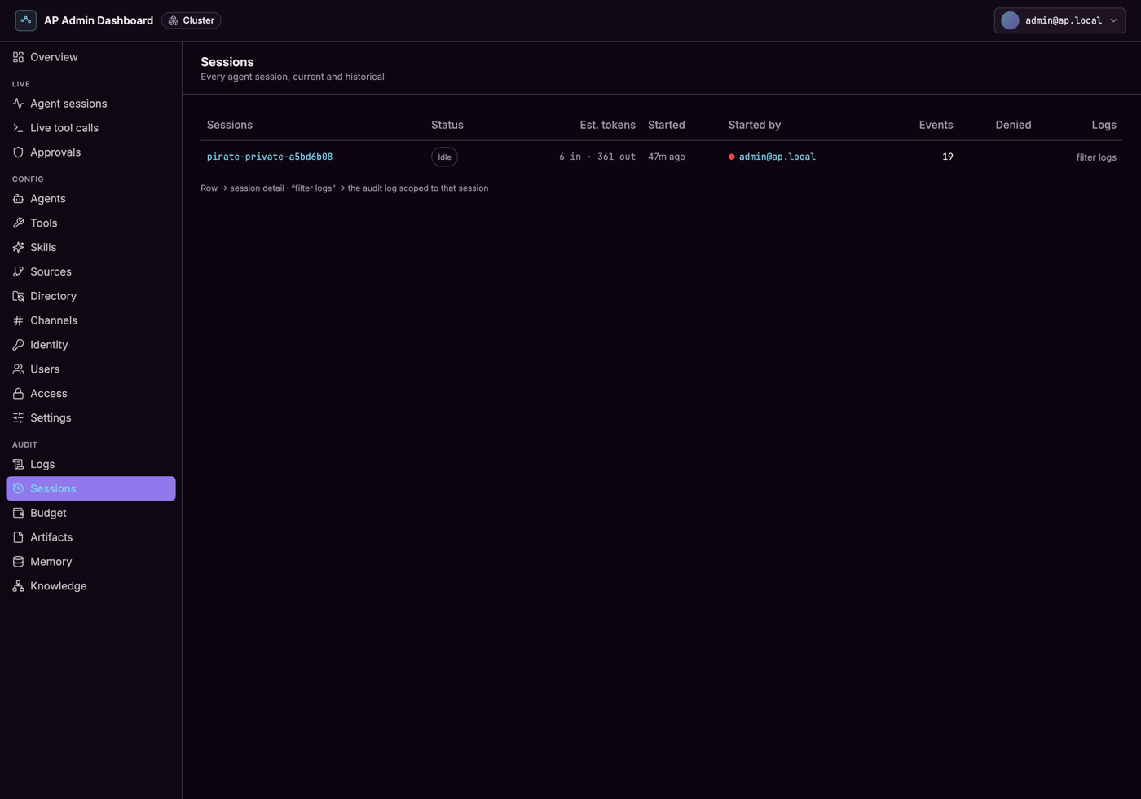Click the Directory folder icon

[18, 296]
